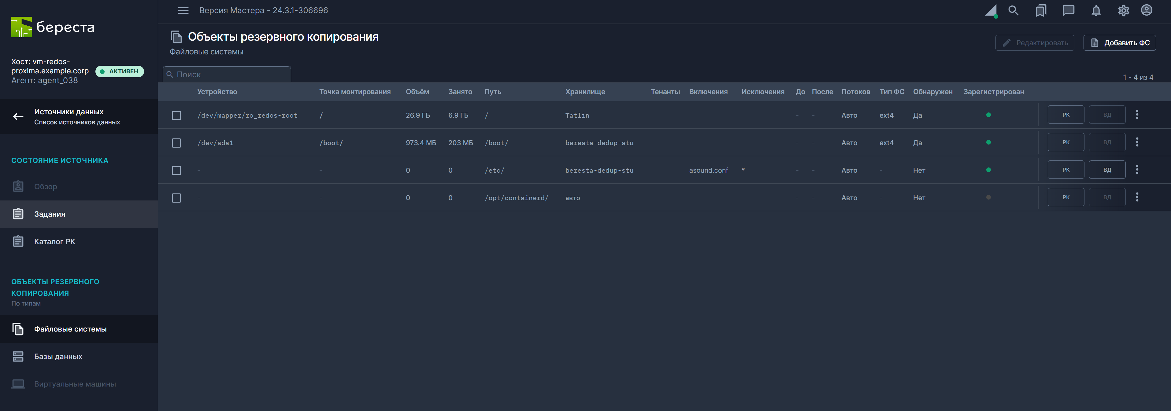Open the chat messages icon

(1068, 10)
